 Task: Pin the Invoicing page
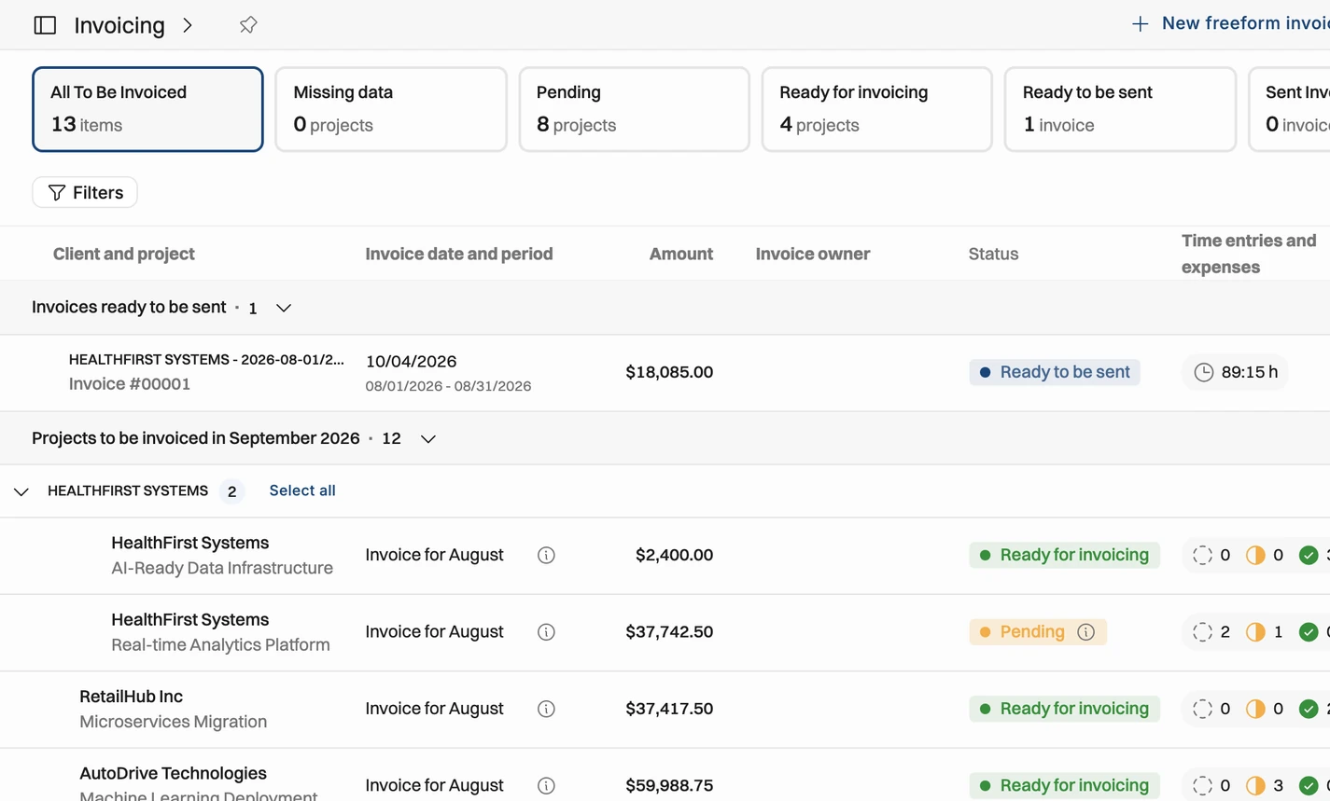248,25
